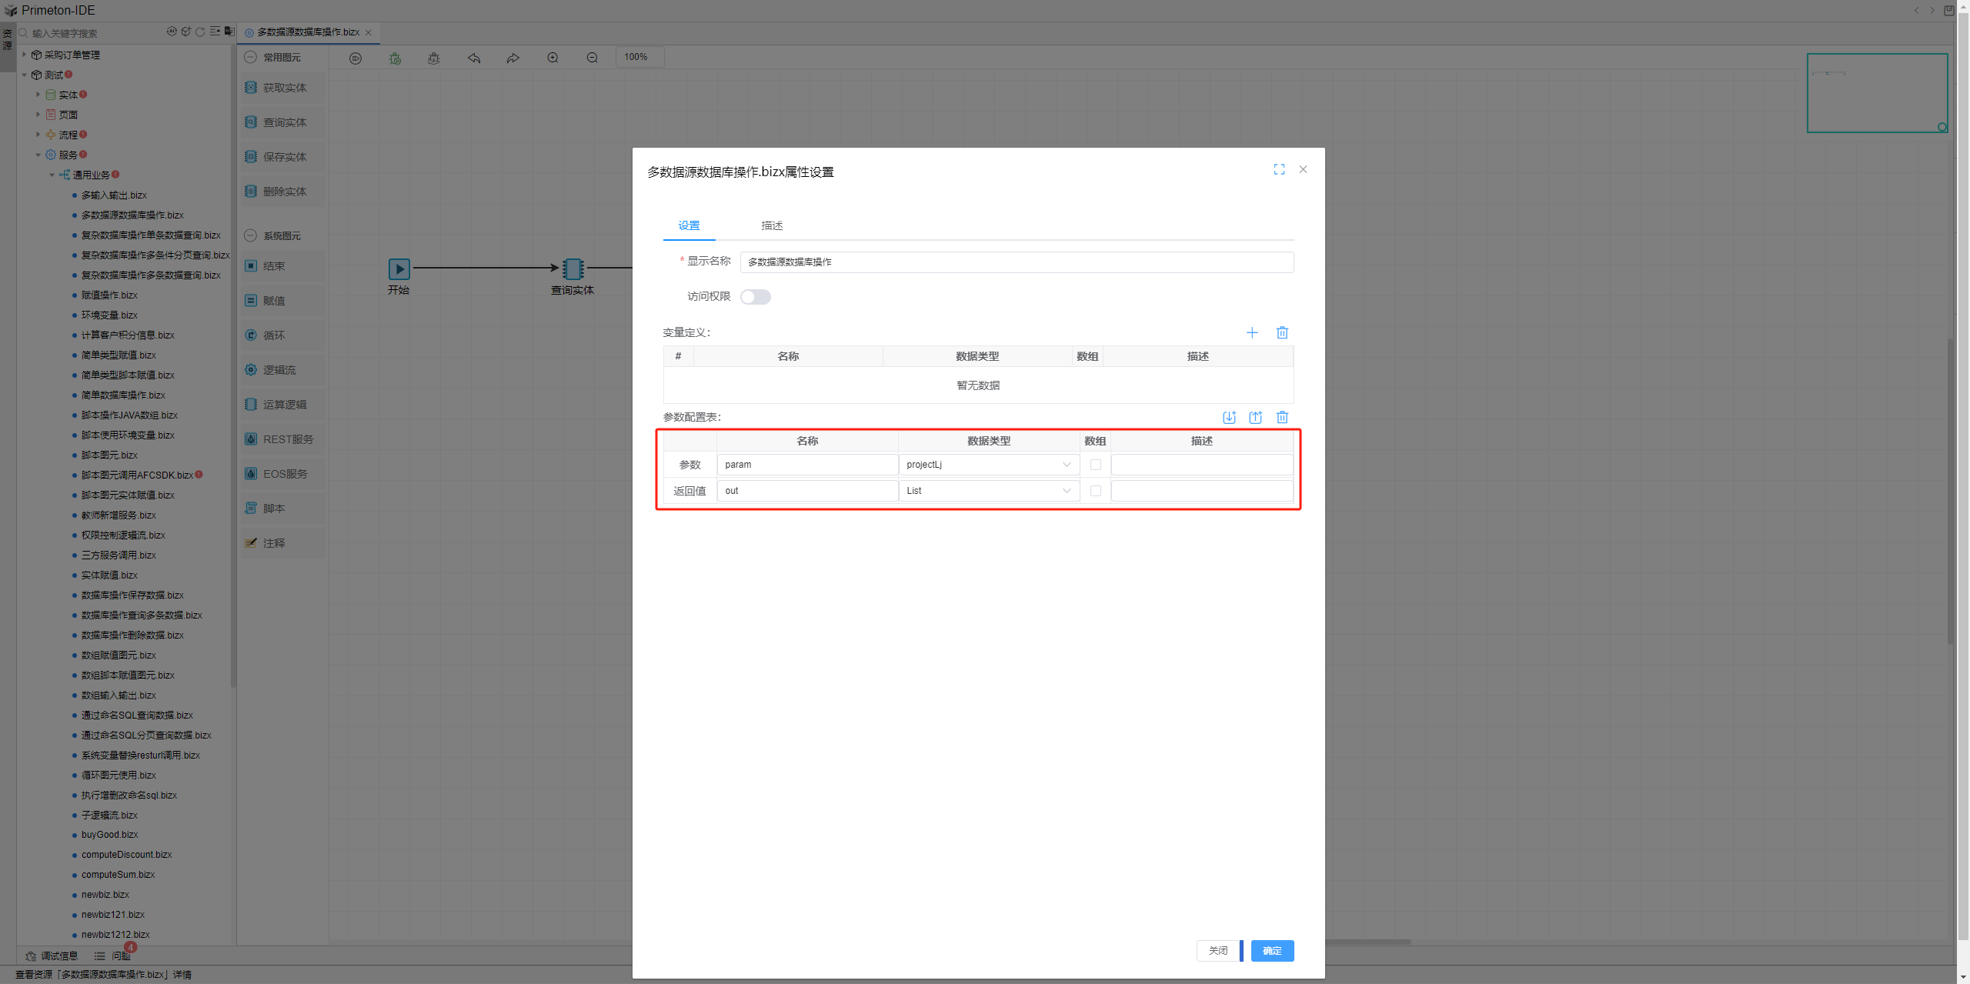This screenshot has height=984, width=1970.
Task: Click import icon above parameter table
Action: 1229,417
